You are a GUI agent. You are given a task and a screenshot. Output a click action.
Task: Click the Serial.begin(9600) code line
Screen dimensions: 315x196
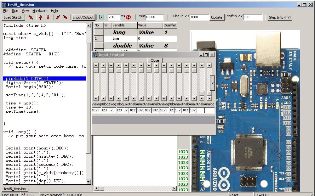click(30, 87)
